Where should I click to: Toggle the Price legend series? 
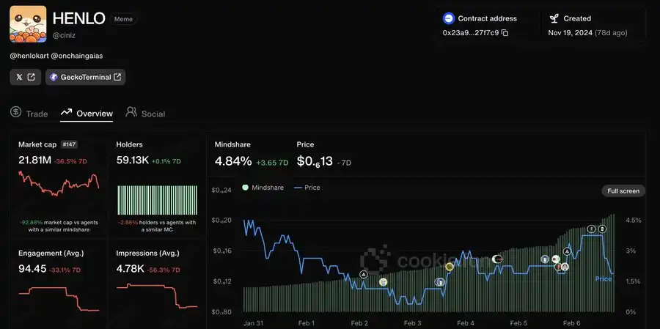(x=307, y=188)
